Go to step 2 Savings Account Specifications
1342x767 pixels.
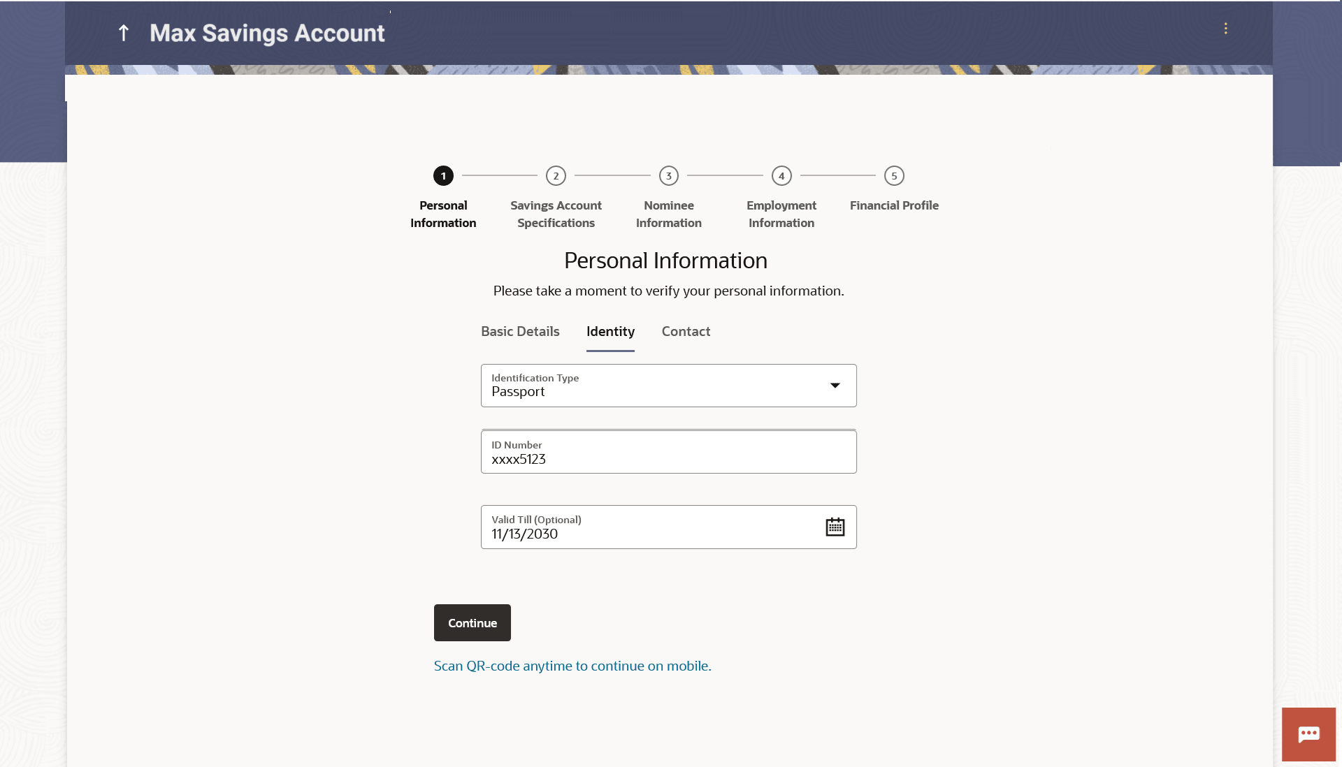click(x=556, y=176)
